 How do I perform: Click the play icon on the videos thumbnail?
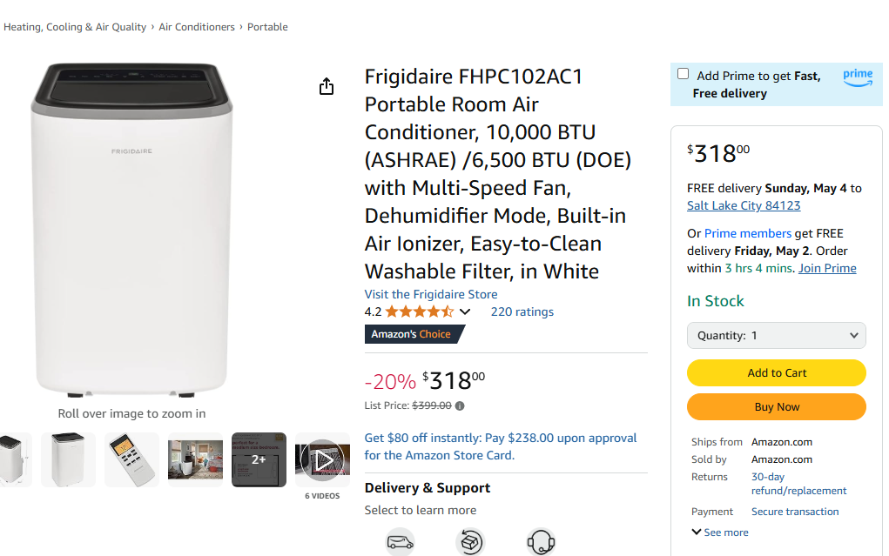(322, 459)
